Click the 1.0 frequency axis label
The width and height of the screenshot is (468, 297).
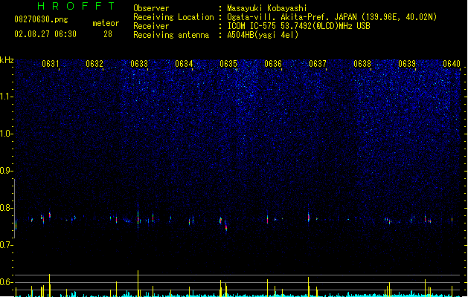click(6, 134)
